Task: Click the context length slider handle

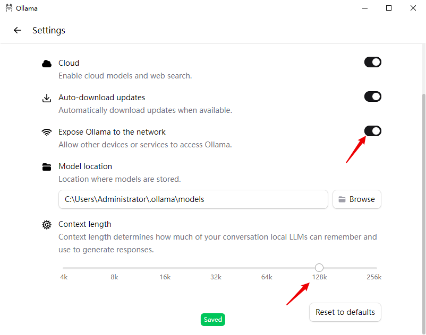Action: (x=319, y=268)
